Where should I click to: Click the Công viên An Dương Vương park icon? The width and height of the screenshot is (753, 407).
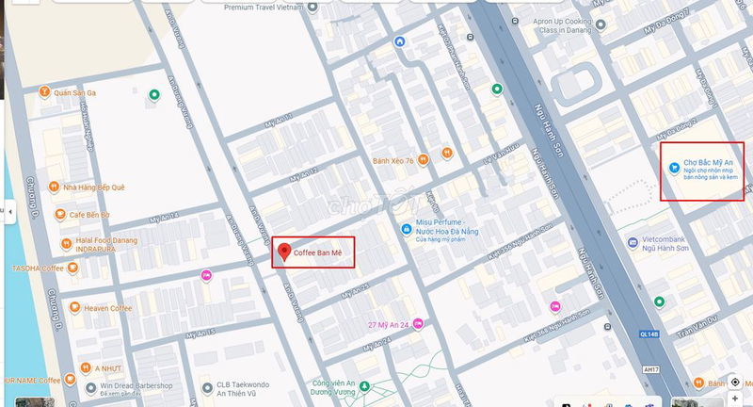click(364, 386)
